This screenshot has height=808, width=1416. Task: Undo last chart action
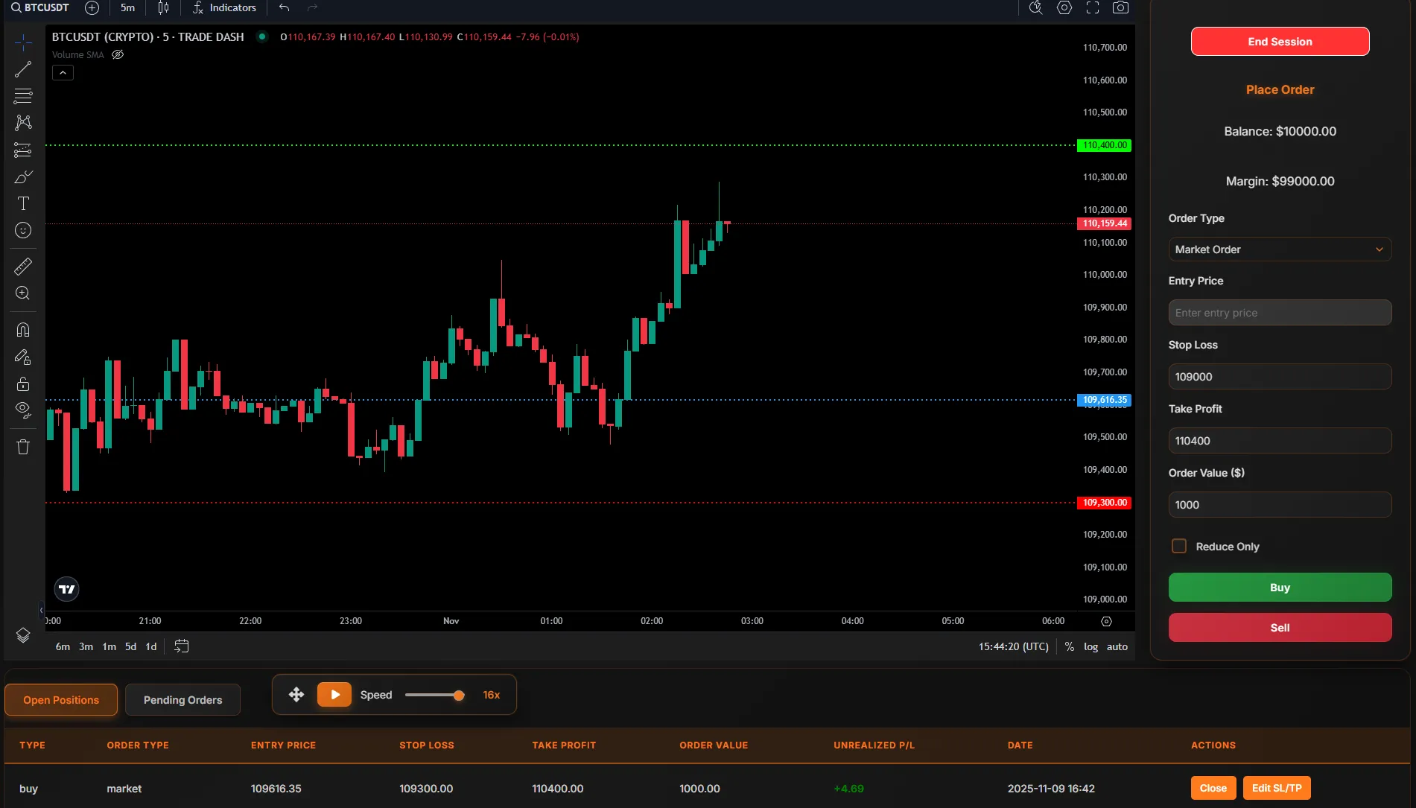point(284,7)
